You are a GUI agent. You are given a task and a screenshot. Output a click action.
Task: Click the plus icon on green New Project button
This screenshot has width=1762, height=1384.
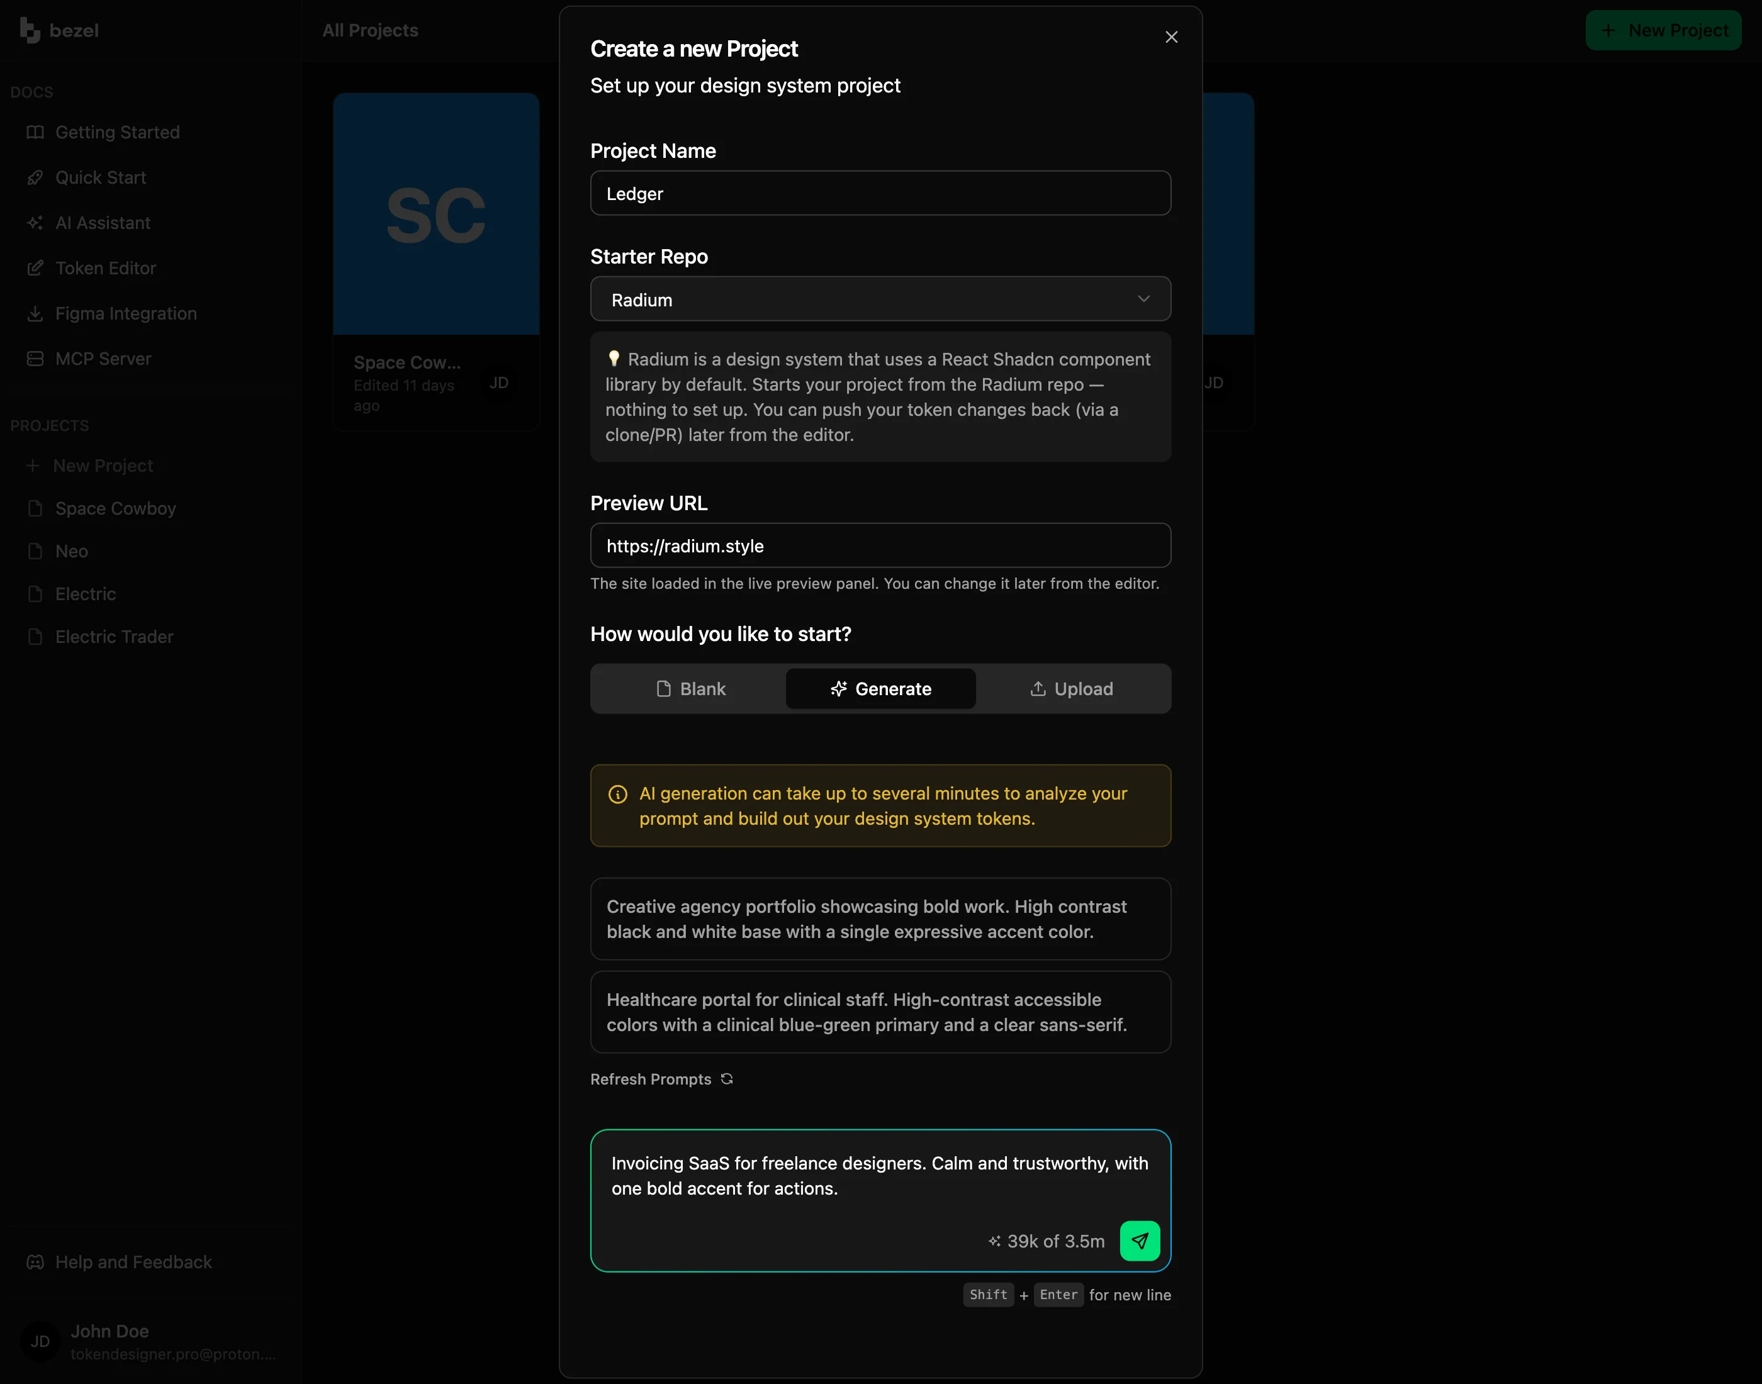pos(1609,31)
